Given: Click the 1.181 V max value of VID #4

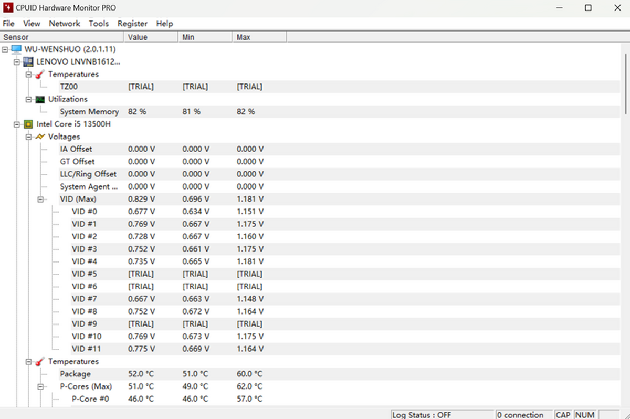Looking at the screenshot, I should pyautogui.click(x=250, y=261).
